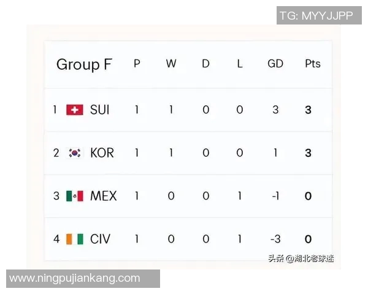
Task: Select the MEX team name
Action: click(103, 196)
